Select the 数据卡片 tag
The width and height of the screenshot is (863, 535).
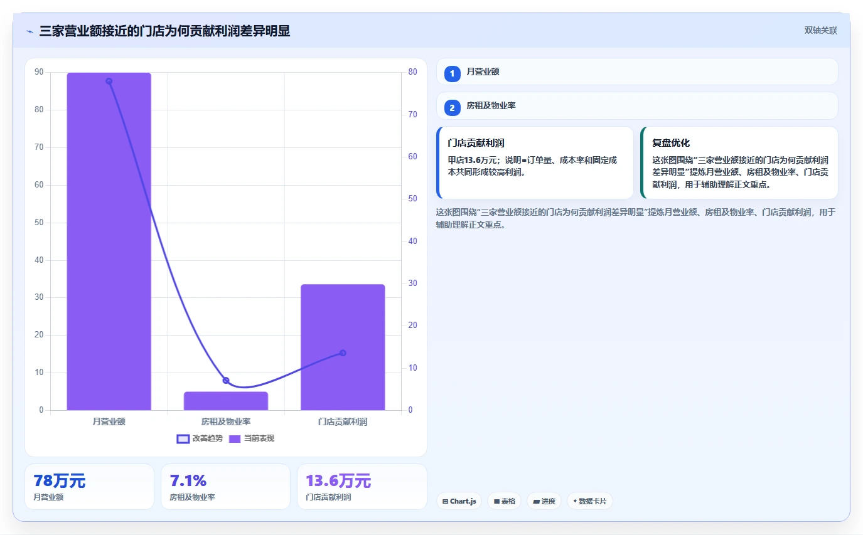[x=590, y=501]
